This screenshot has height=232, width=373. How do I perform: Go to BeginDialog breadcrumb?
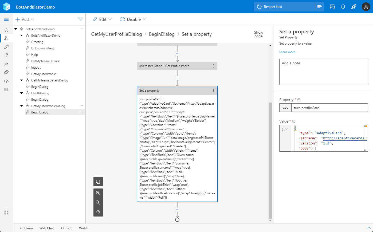click(x=162, y=34)
